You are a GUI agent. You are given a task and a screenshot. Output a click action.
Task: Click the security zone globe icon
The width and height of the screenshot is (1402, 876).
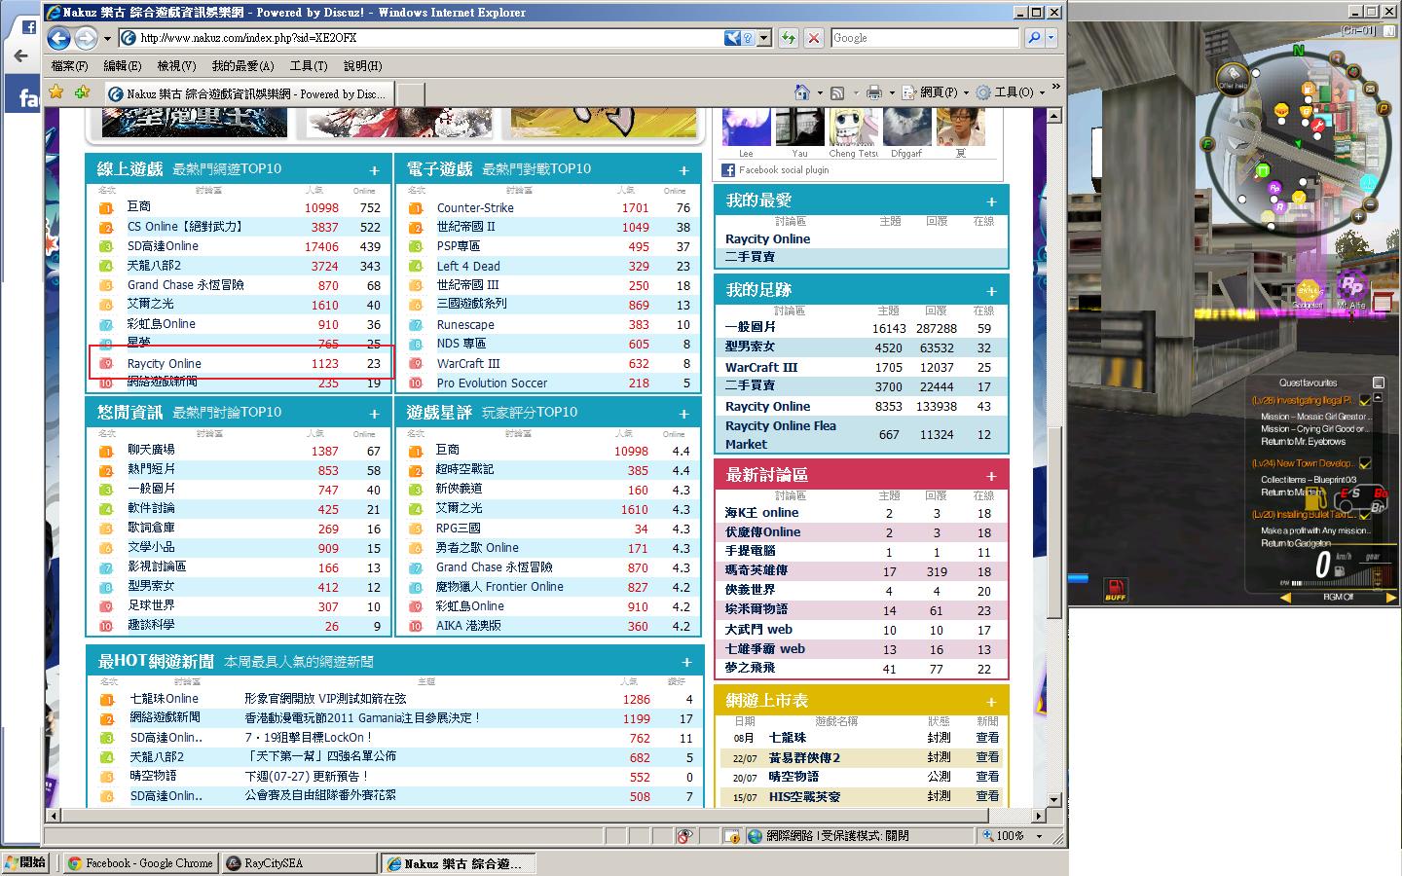click(755, 836)
